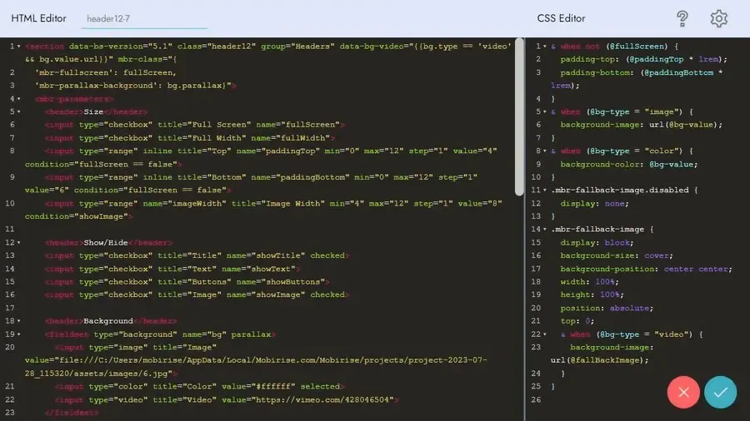Click name="showTitle" on line 13
Screen dimensions: 750x421
266,255
